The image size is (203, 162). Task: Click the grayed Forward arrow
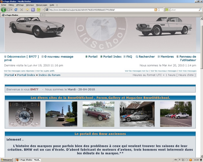(9, 10)
